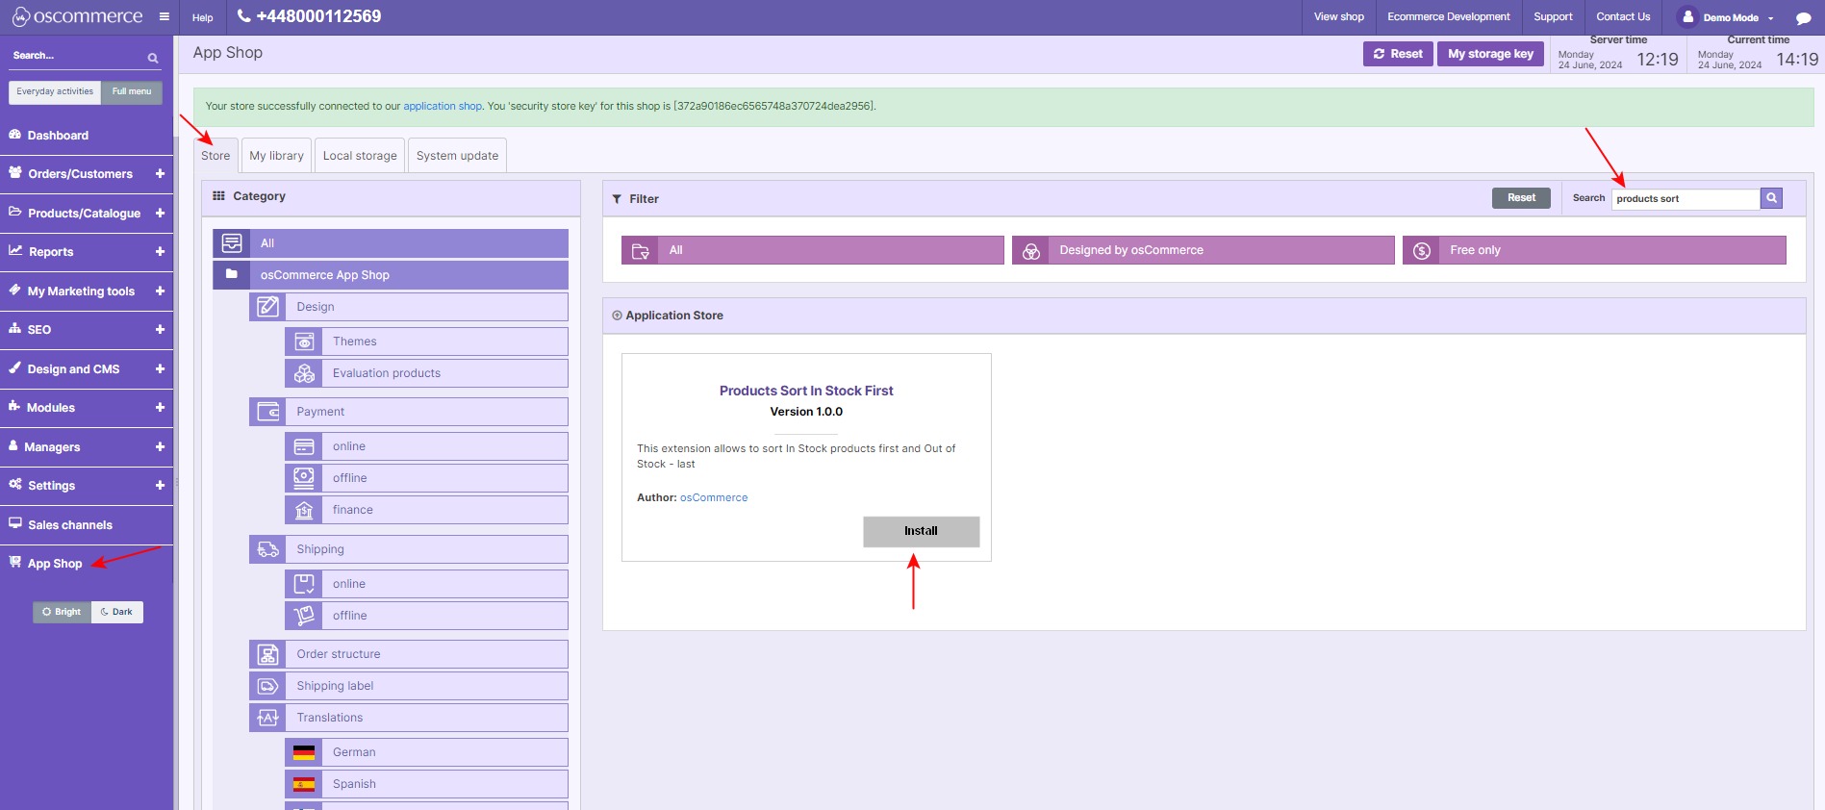
Task: Click the My storage key button
Action: [1490, 54]
